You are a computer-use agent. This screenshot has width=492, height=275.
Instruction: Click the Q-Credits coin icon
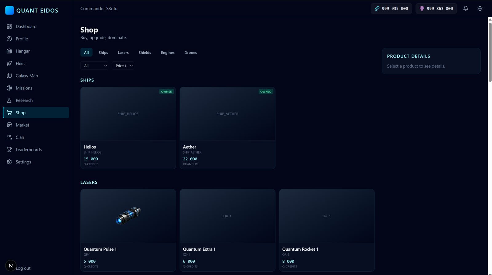coord(377,9)
